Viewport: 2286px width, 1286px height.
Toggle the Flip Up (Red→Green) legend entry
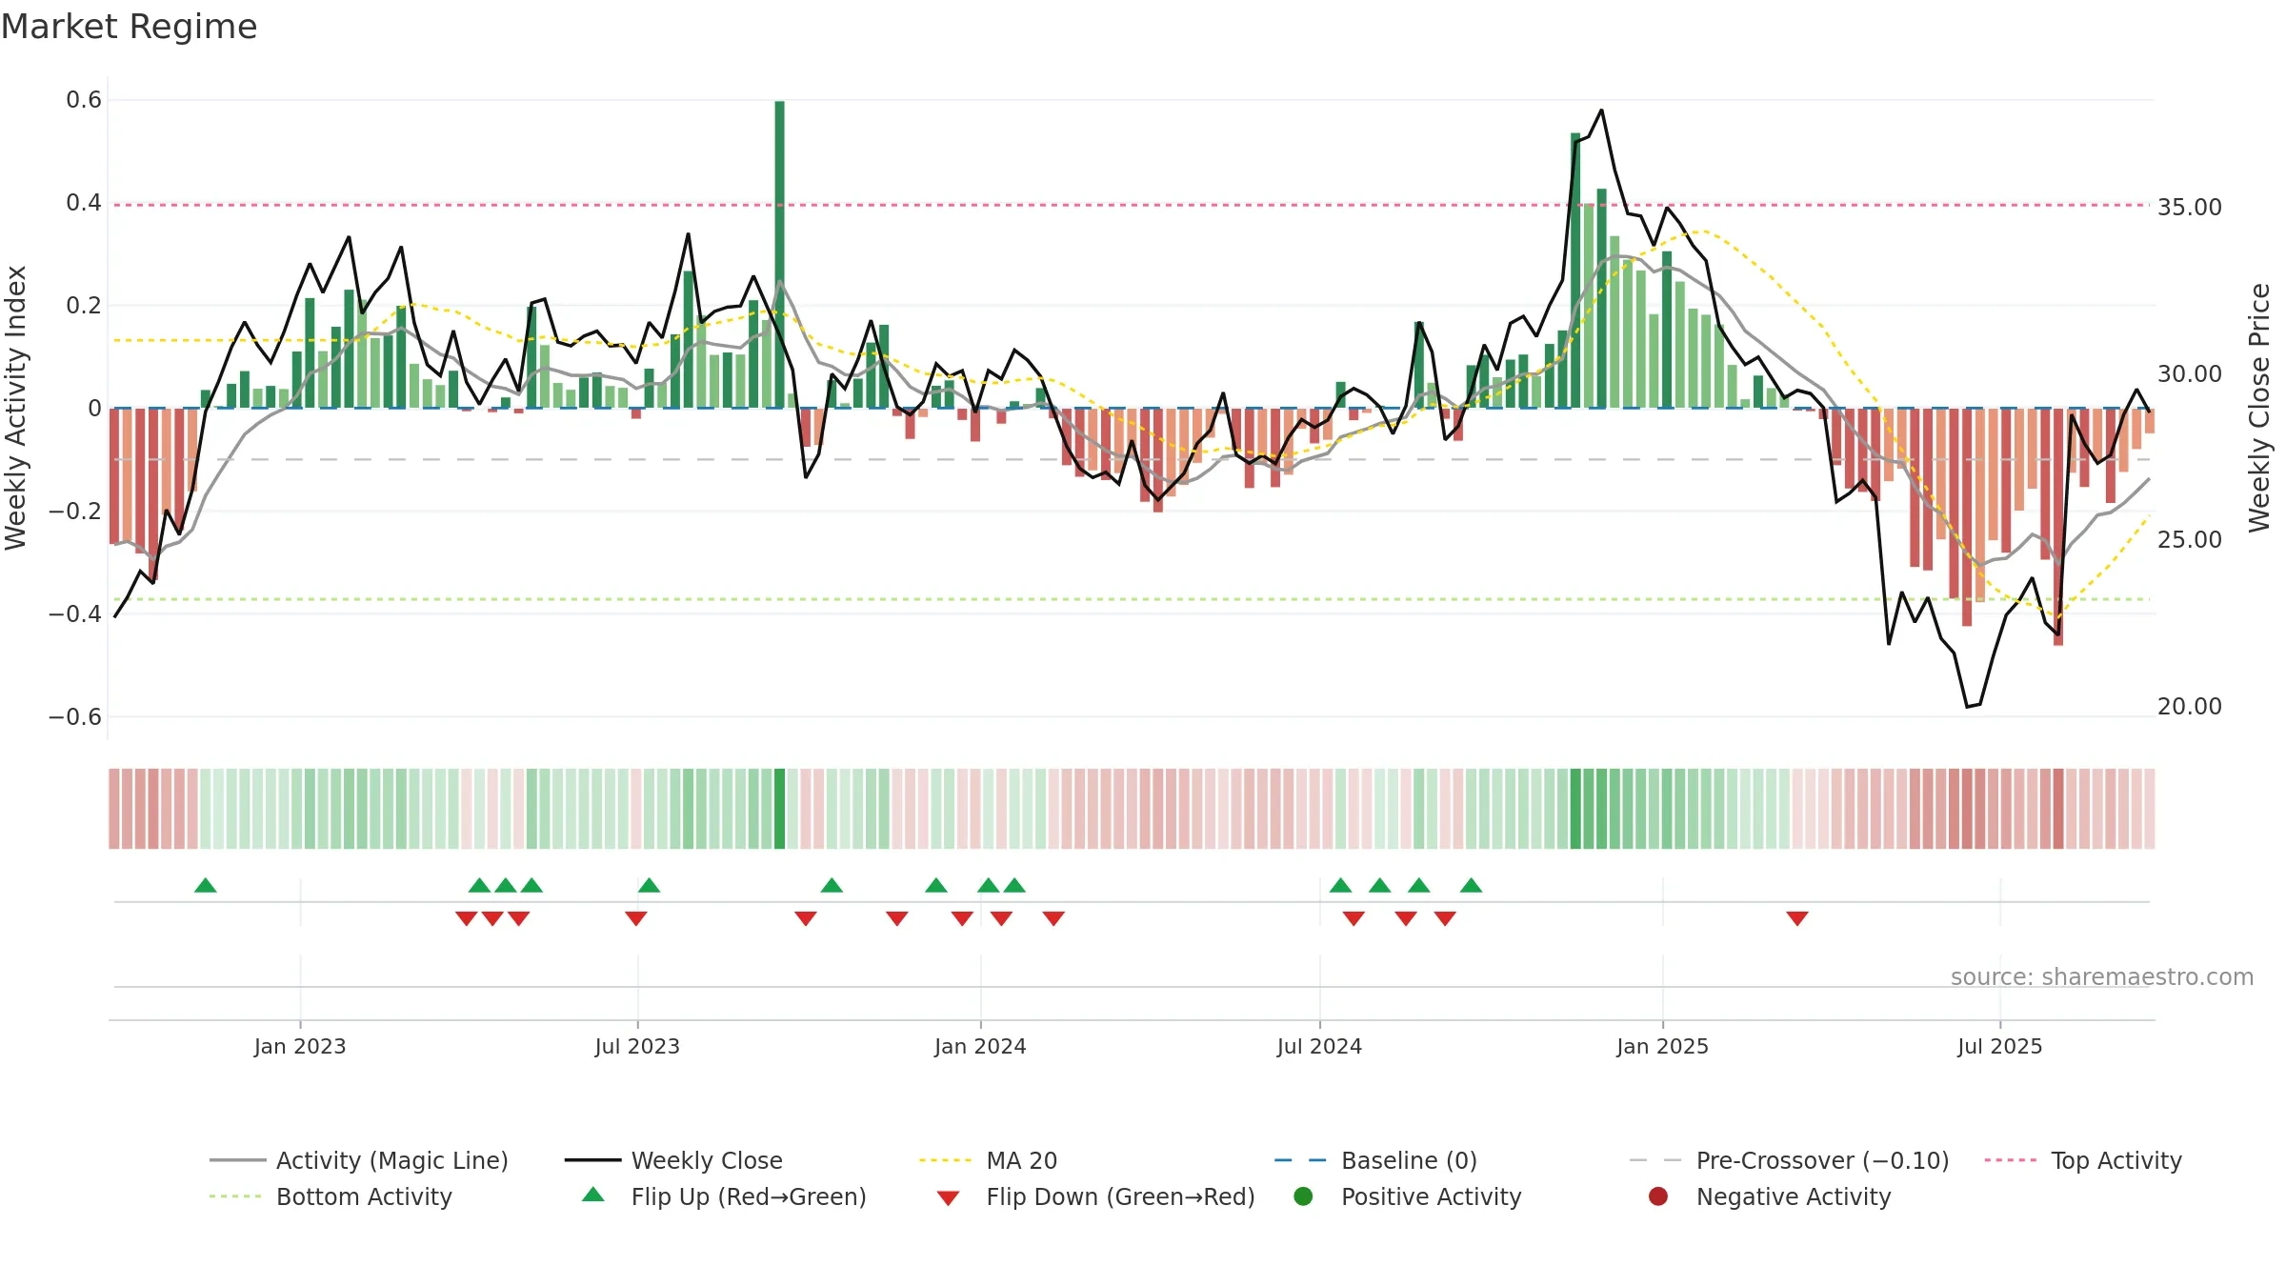pyautogui.click(x=724, y=1196)
